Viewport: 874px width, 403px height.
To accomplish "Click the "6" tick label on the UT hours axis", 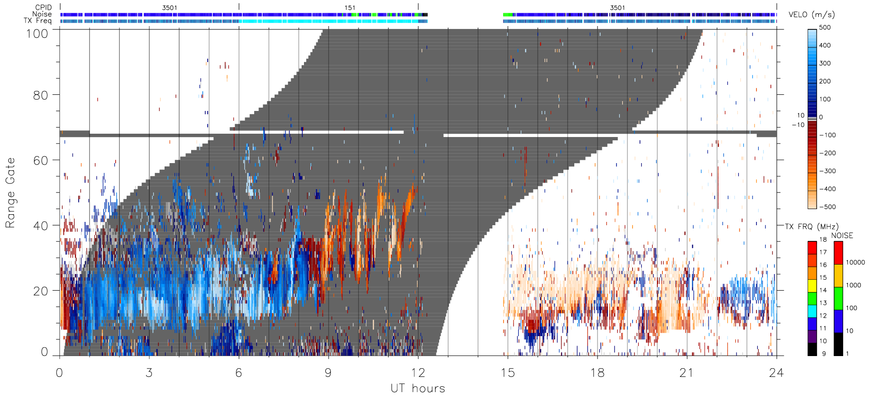I will coord(239,373).
